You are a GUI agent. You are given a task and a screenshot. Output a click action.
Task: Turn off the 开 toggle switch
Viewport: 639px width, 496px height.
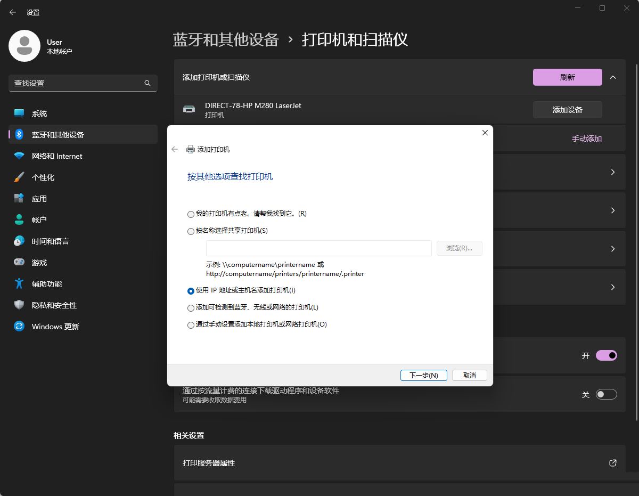point(606,355)
